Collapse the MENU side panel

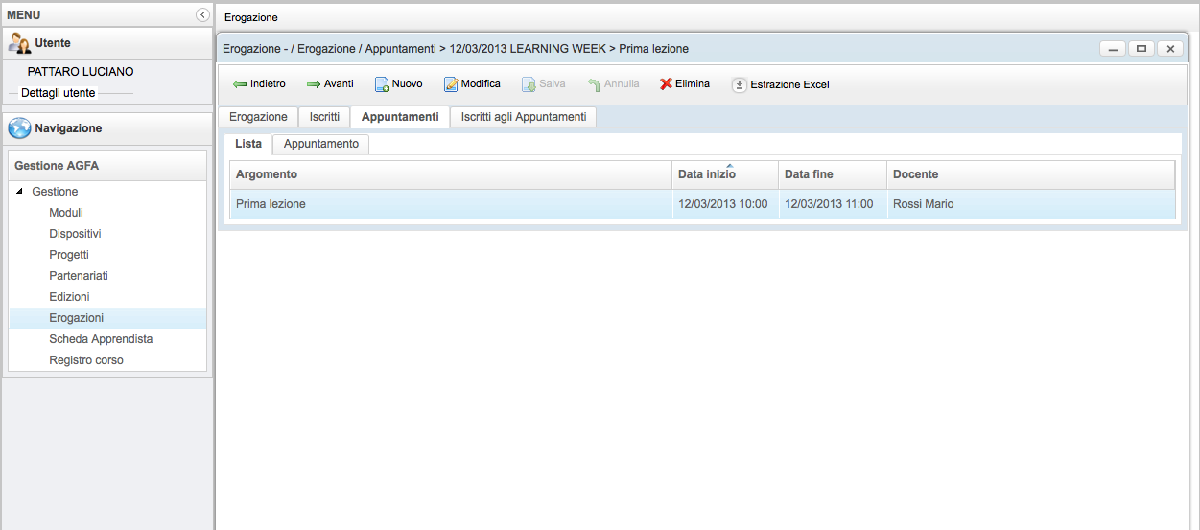coord(202,15)
